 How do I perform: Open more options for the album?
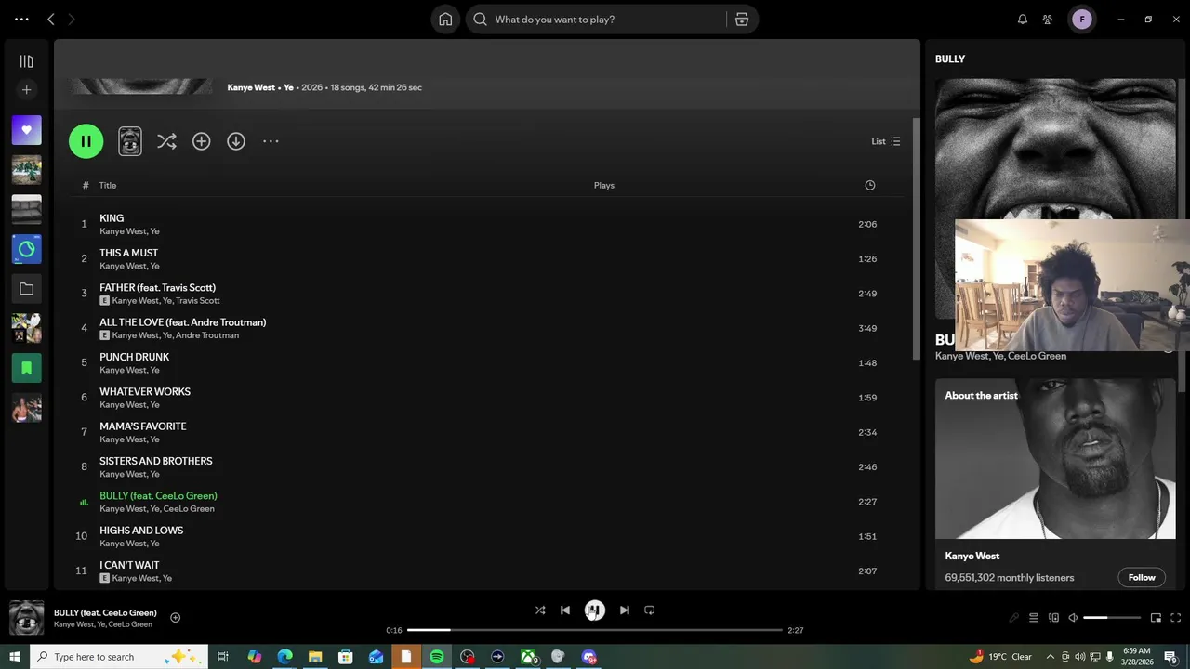pos(271,141)
